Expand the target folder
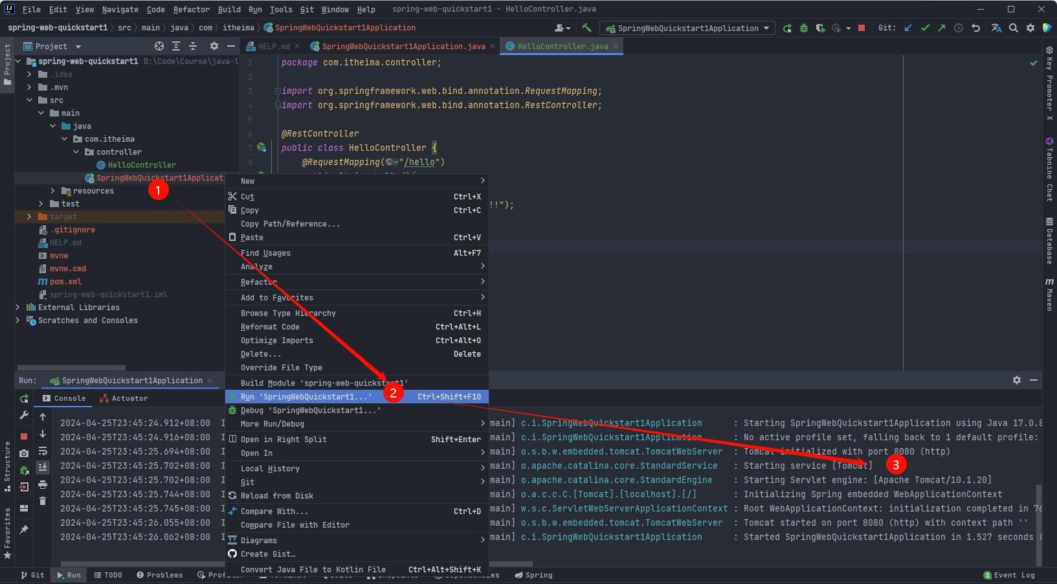 [x=29, y=217]
